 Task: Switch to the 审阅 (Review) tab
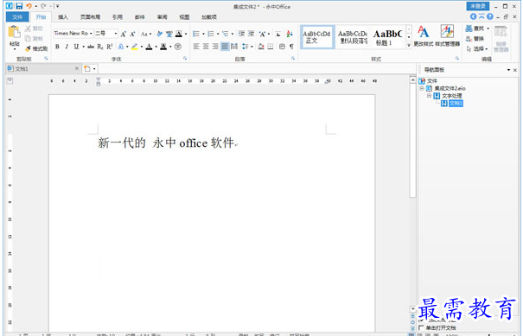163,17
